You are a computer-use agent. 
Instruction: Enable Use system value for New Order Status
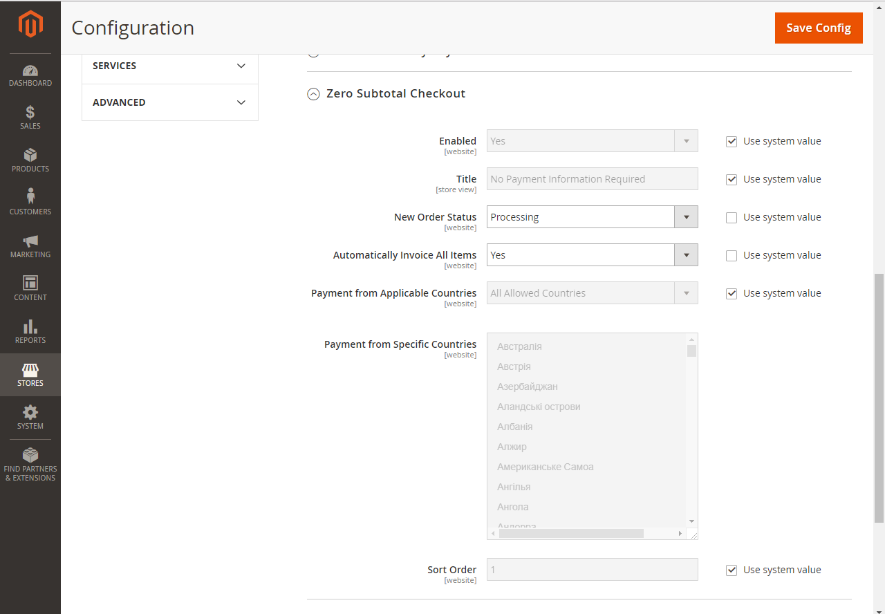coord(732,217)
